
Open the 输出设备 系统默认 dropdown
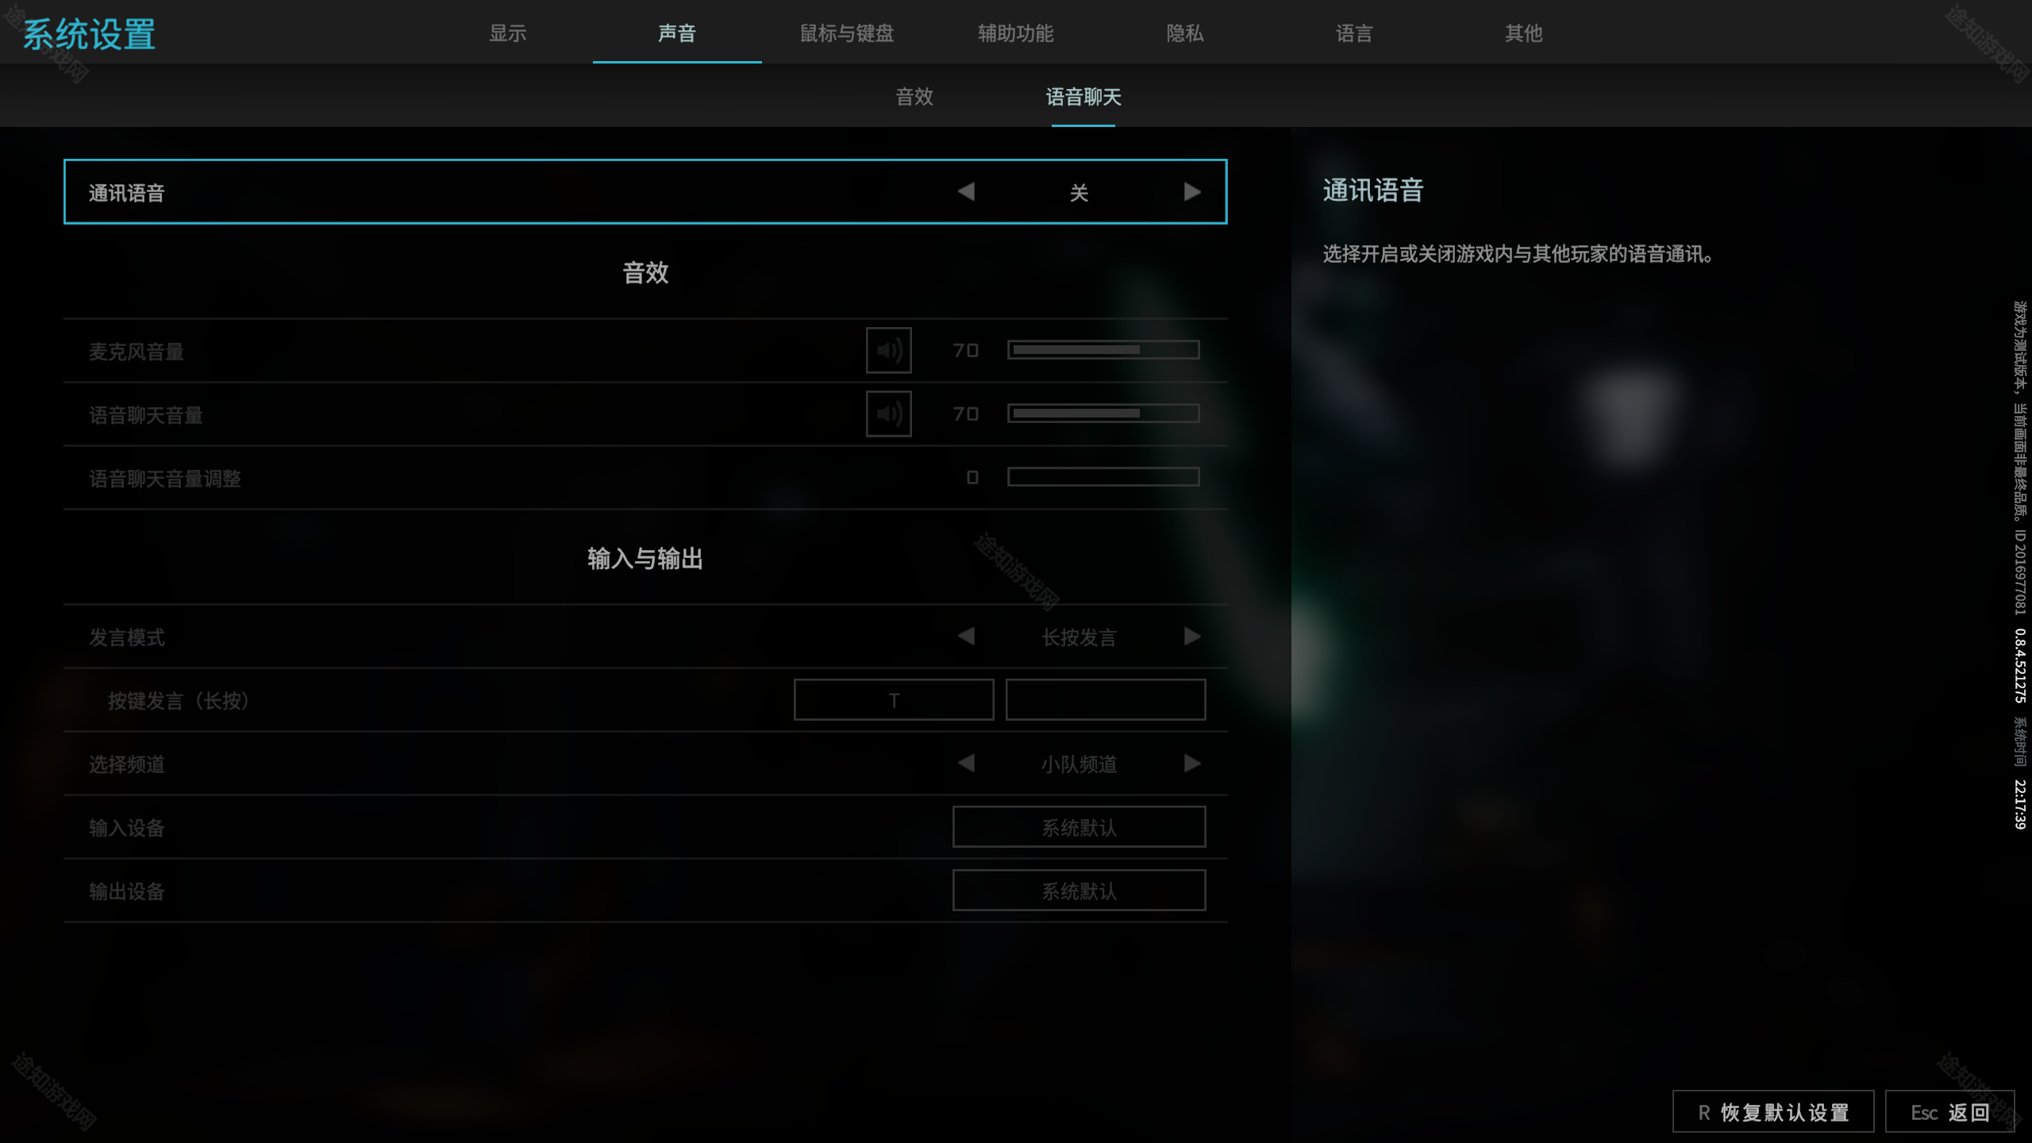click(x=1079, y=891)
